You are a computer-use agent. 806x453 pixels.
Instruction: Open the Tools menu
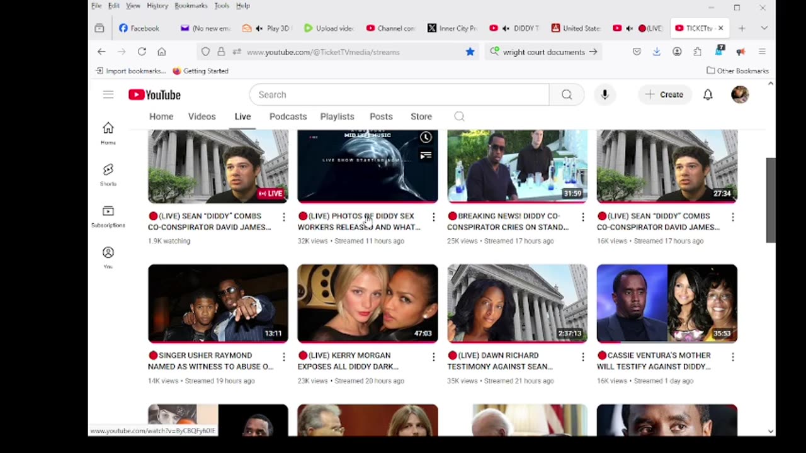[x=222, y=6]
